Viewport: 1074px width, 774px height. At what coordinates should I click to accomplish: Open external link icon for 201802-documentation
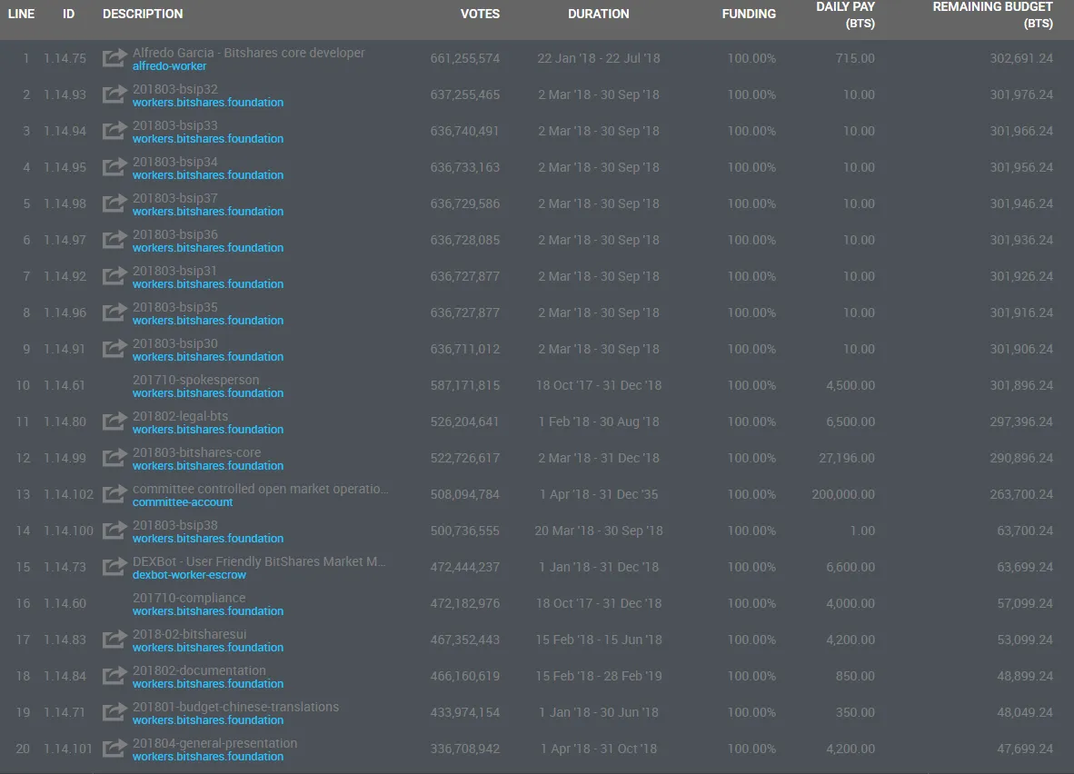point(114,675)
